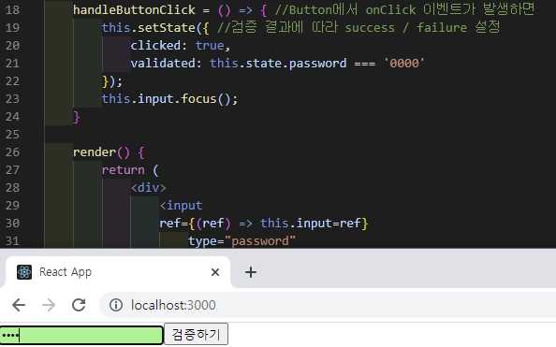The width and height of the screenshot is (556, 347).
Task: Click the <input tag on line 29
Action: [181, 205]
